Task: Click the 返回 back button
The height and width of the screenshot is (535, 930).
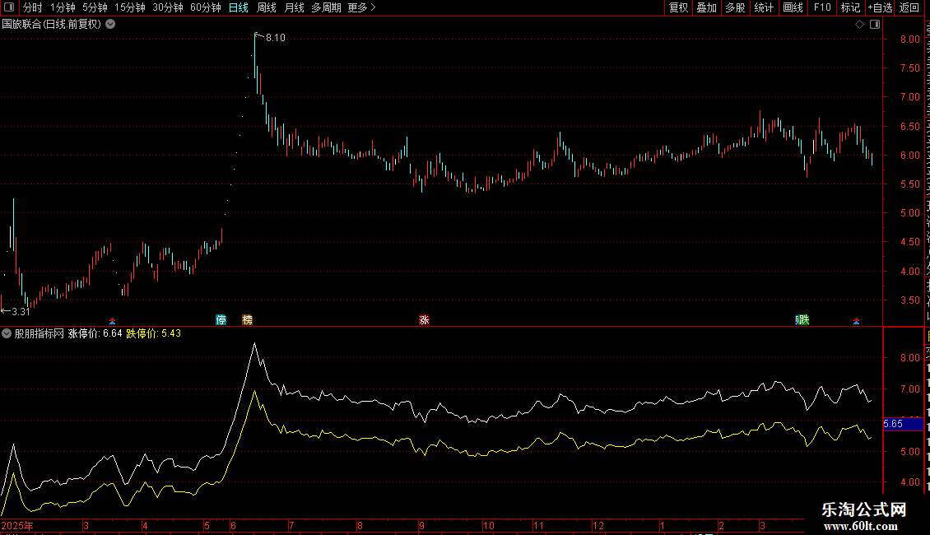Action: (909, 7)
